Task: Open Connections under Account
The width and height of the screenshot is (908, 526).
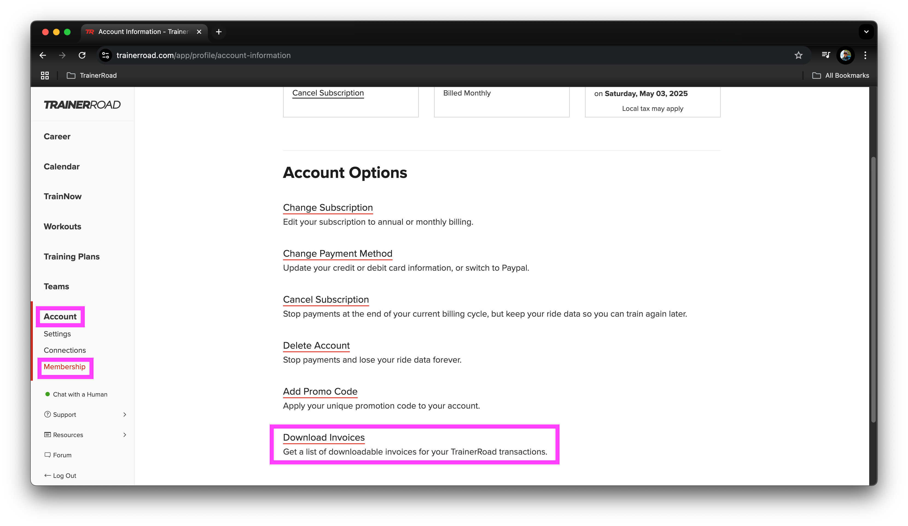Action: pyautogui.click(x=65, y=350)
